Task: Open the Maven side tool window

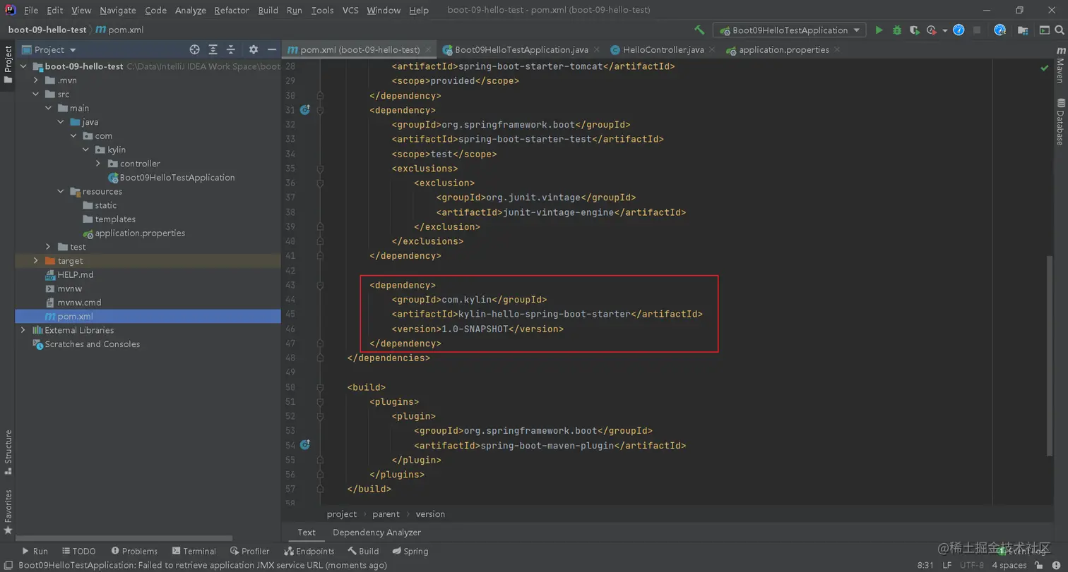Action: tap(1060, 65)
